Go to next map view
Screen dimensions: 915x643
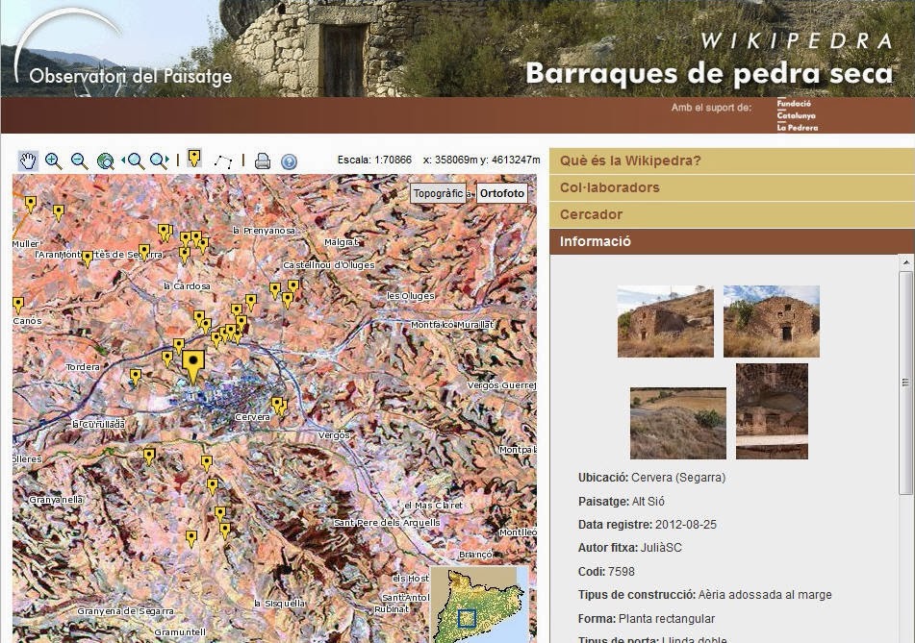click(160, 161)
